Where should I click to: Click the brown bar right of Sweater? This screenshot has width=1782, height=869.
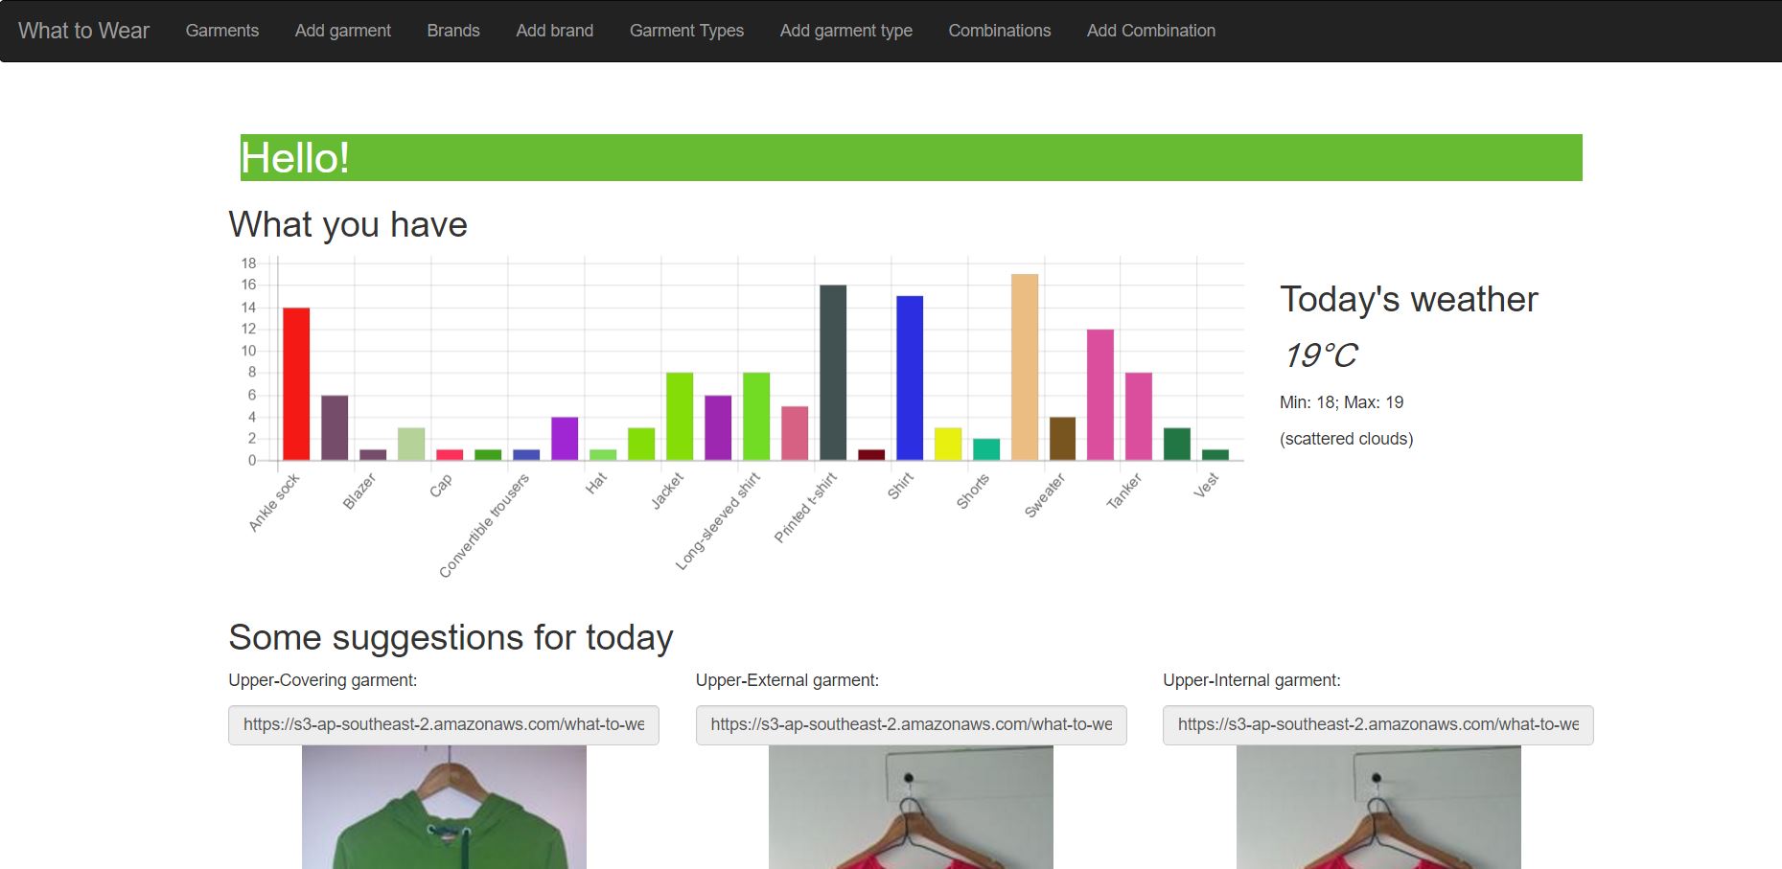pyautogui.click(x=1062, y=439)
